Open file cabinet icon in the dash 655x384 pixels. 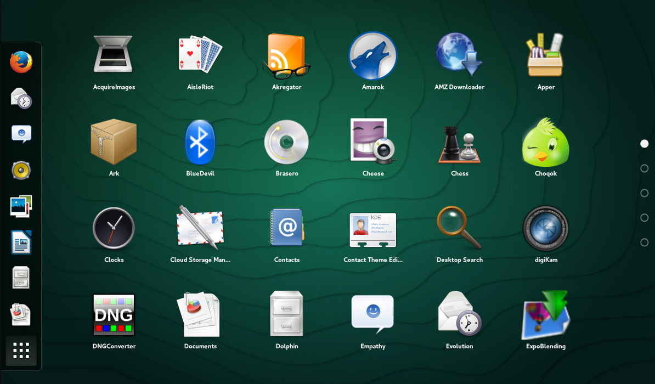click(x=21, y=278)
